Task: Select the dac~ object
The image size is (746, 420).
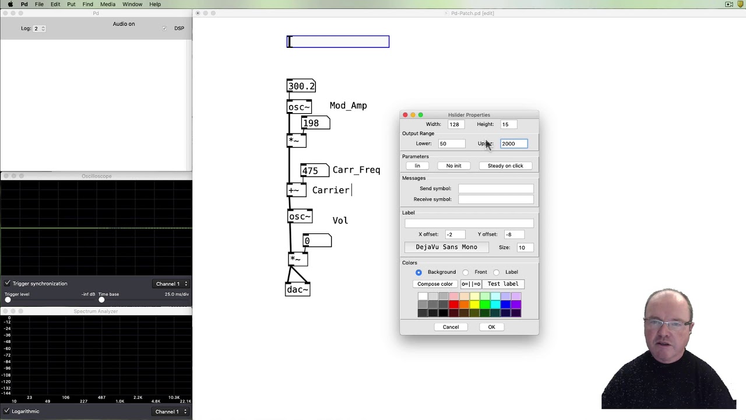Action: tap(298, 289)
